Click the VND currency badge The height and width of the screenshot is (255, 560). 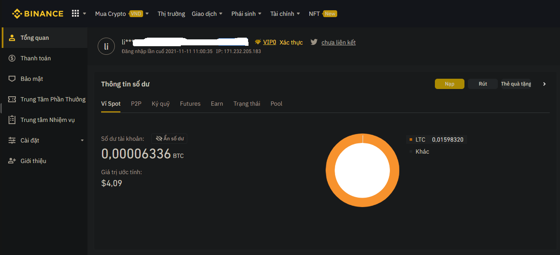click(x=136, y=14)
